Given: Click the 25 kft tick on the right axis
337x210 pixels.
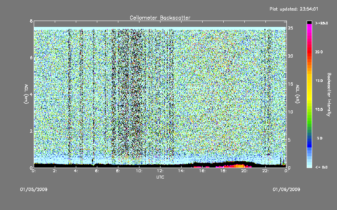Looking at the screenshot, I should [290, 28].
